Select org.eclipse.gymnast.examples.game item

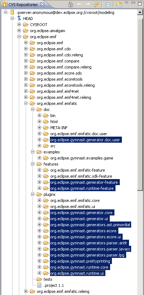[82, 158]
